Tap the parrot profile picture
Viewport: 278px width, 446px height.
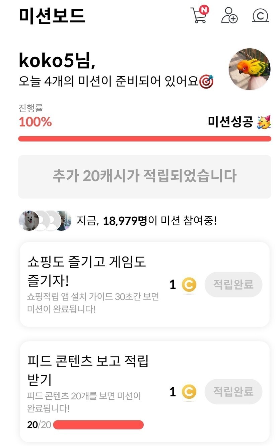click(x=250, y=69)
